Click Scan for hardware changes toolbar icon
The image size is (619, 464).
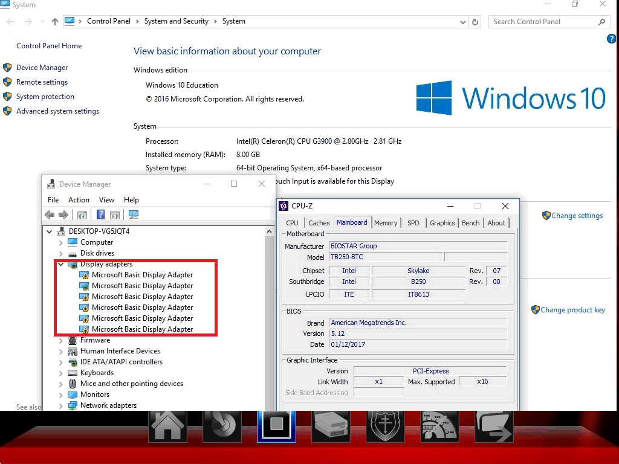[134, 214]
